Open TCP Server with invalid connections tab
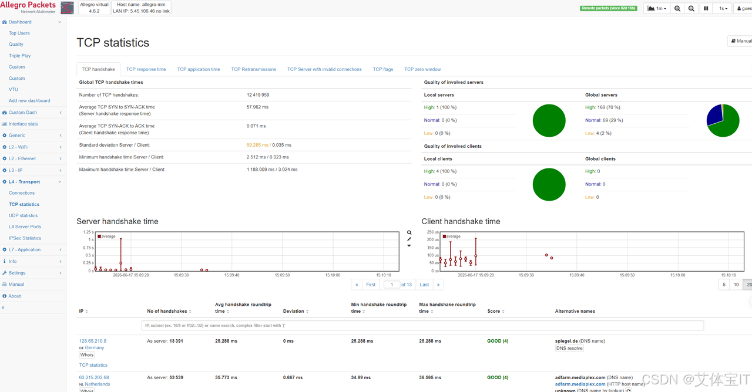This screenshot has height=392, width=752. click(324, 69)
